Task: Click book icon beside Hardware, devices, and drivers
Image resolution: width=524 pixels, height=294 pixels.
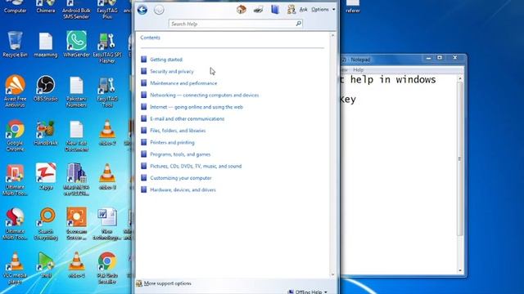Action: click(x=144, y=189)
